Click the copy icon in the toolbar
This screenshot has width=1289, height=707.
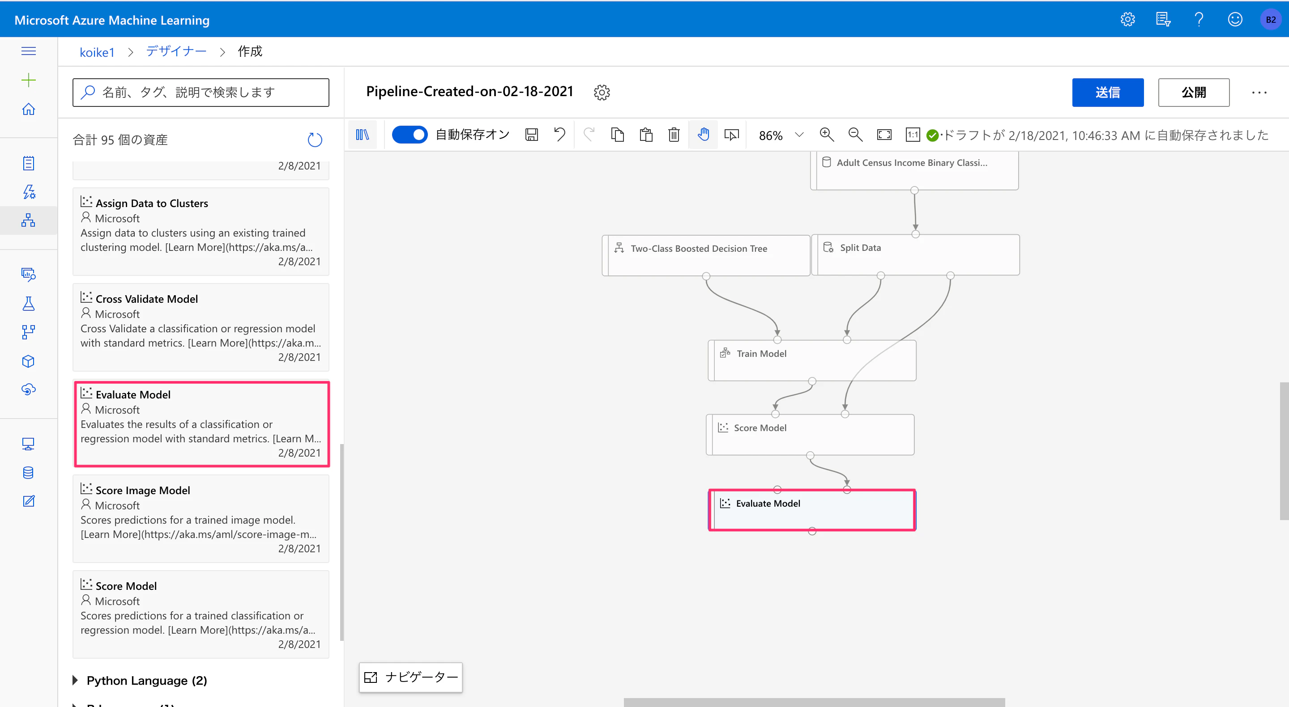coord(618,135)
